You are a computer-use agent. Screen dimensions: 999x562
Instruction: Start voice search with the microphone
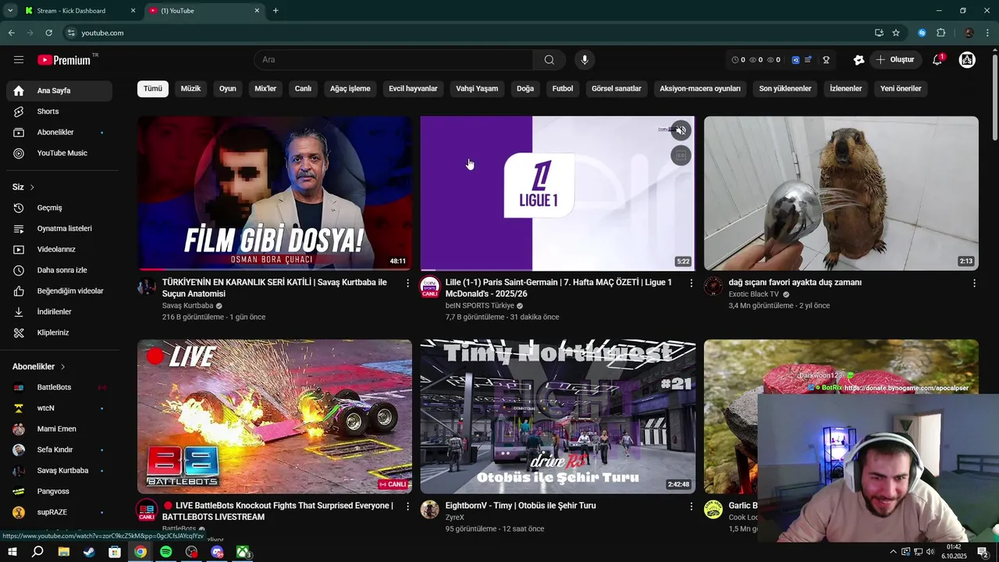click(x=584, y=60)
